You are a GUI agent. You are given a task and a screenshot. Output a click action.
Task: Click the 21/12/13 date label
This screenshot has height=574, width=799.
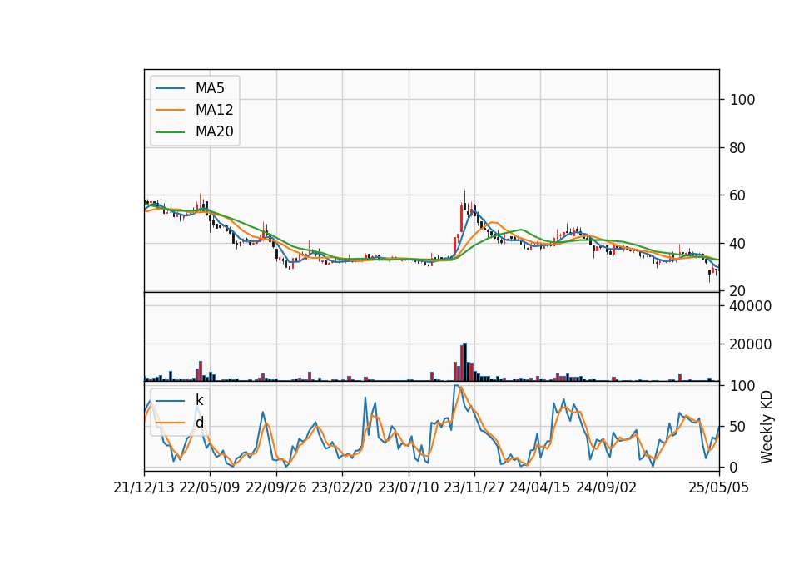(144, 487)
